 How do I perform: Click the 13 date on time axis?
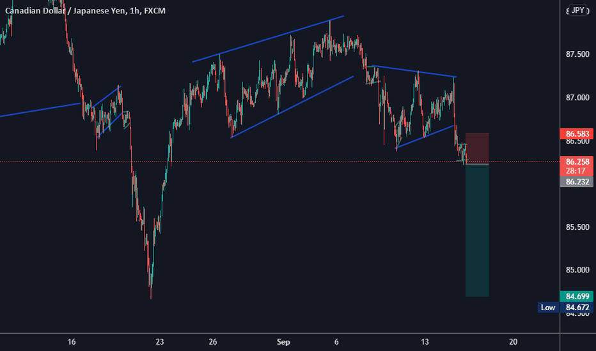coord(425,342)
